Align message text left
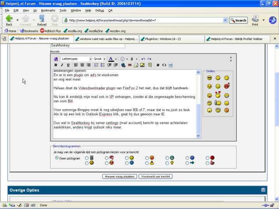The width and height of the screenshot is (279, 209). tap(76, 65)
